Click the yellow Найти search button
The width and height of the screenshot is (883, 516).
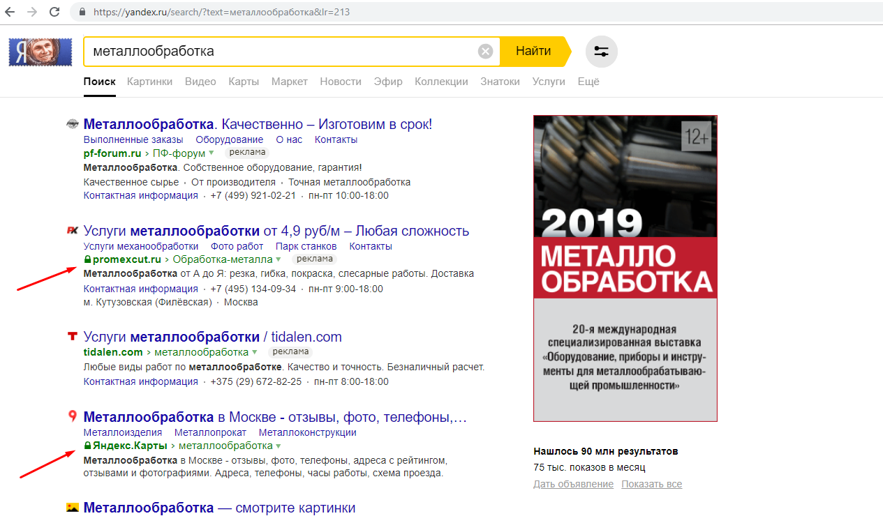tap(534, 51)
